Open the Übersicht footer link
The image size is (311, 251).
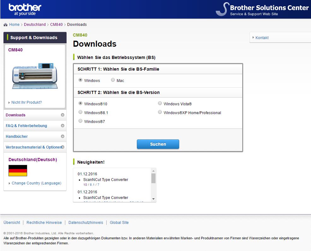(12, 223)
